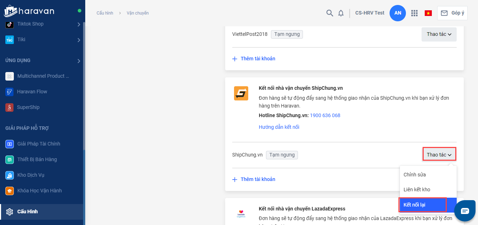This screenshot has width=478, height=225.
Task: Select Kết nối lại menu option
Action: [x=414, y=205]
